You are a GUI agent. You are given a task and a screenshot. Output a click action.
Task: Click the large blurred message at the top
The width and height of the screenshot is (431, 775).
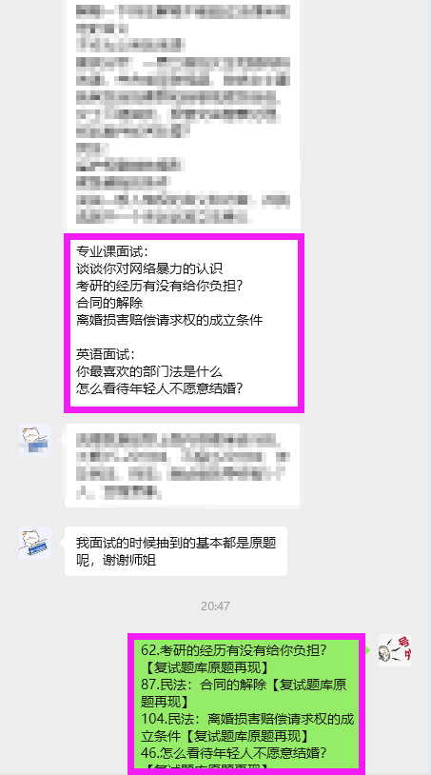pyautogui.click(x=184, y=113)
